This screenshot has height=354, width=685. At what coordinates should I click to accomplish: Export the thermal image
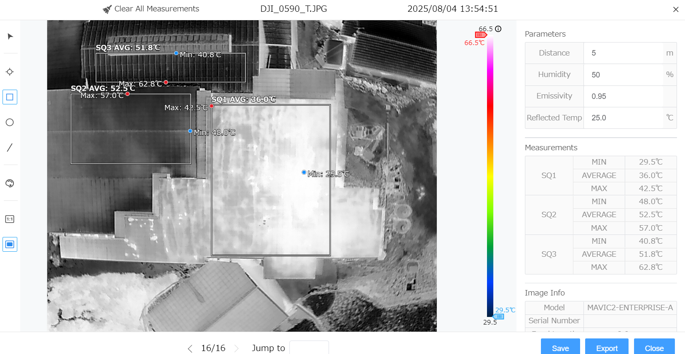coord(607,348)
